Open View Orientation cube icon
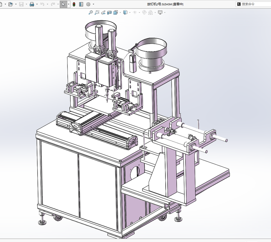The width and height of the screenshot is (271, 242). (x=116, y=12)
